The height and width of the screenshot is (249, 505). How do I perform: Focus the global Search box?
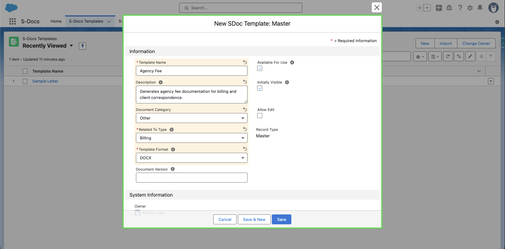click(241, 8)
